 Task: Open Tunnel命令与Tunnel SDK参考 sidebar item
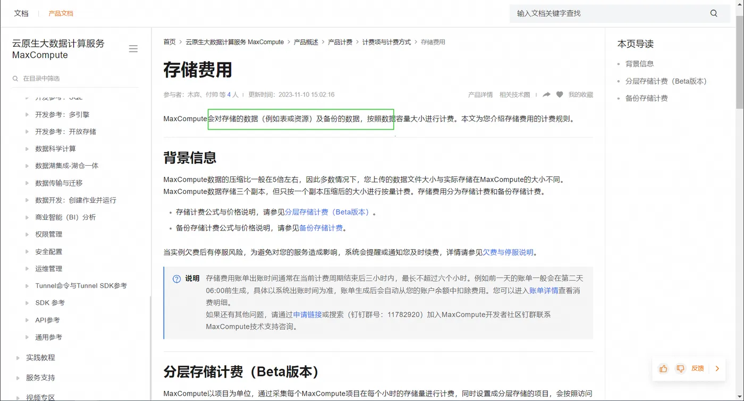tap(81, 286)
